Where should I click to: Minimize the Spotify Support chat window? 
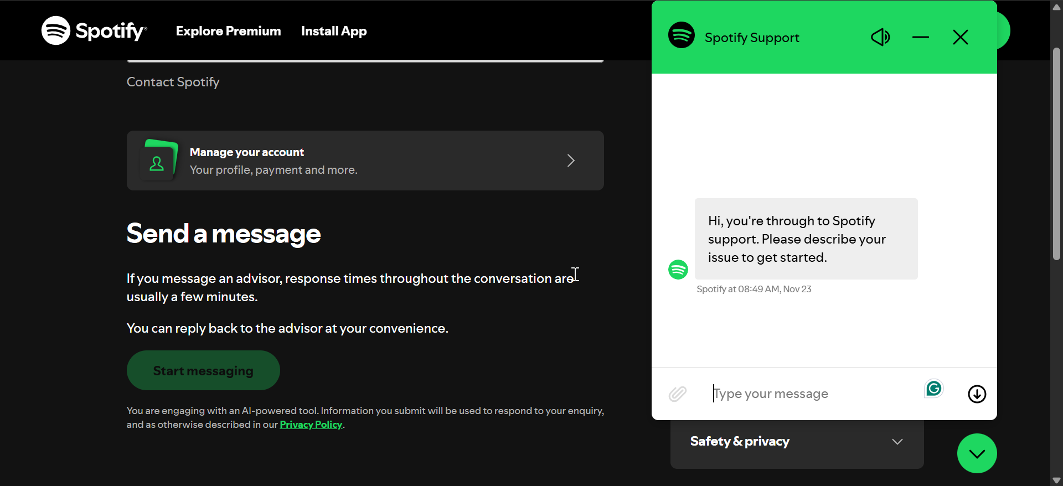[920, 37]
